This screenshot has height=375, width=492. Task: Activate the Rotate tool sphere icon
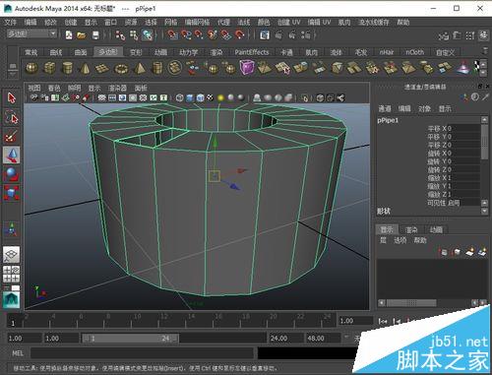click(x=12, y=174)
